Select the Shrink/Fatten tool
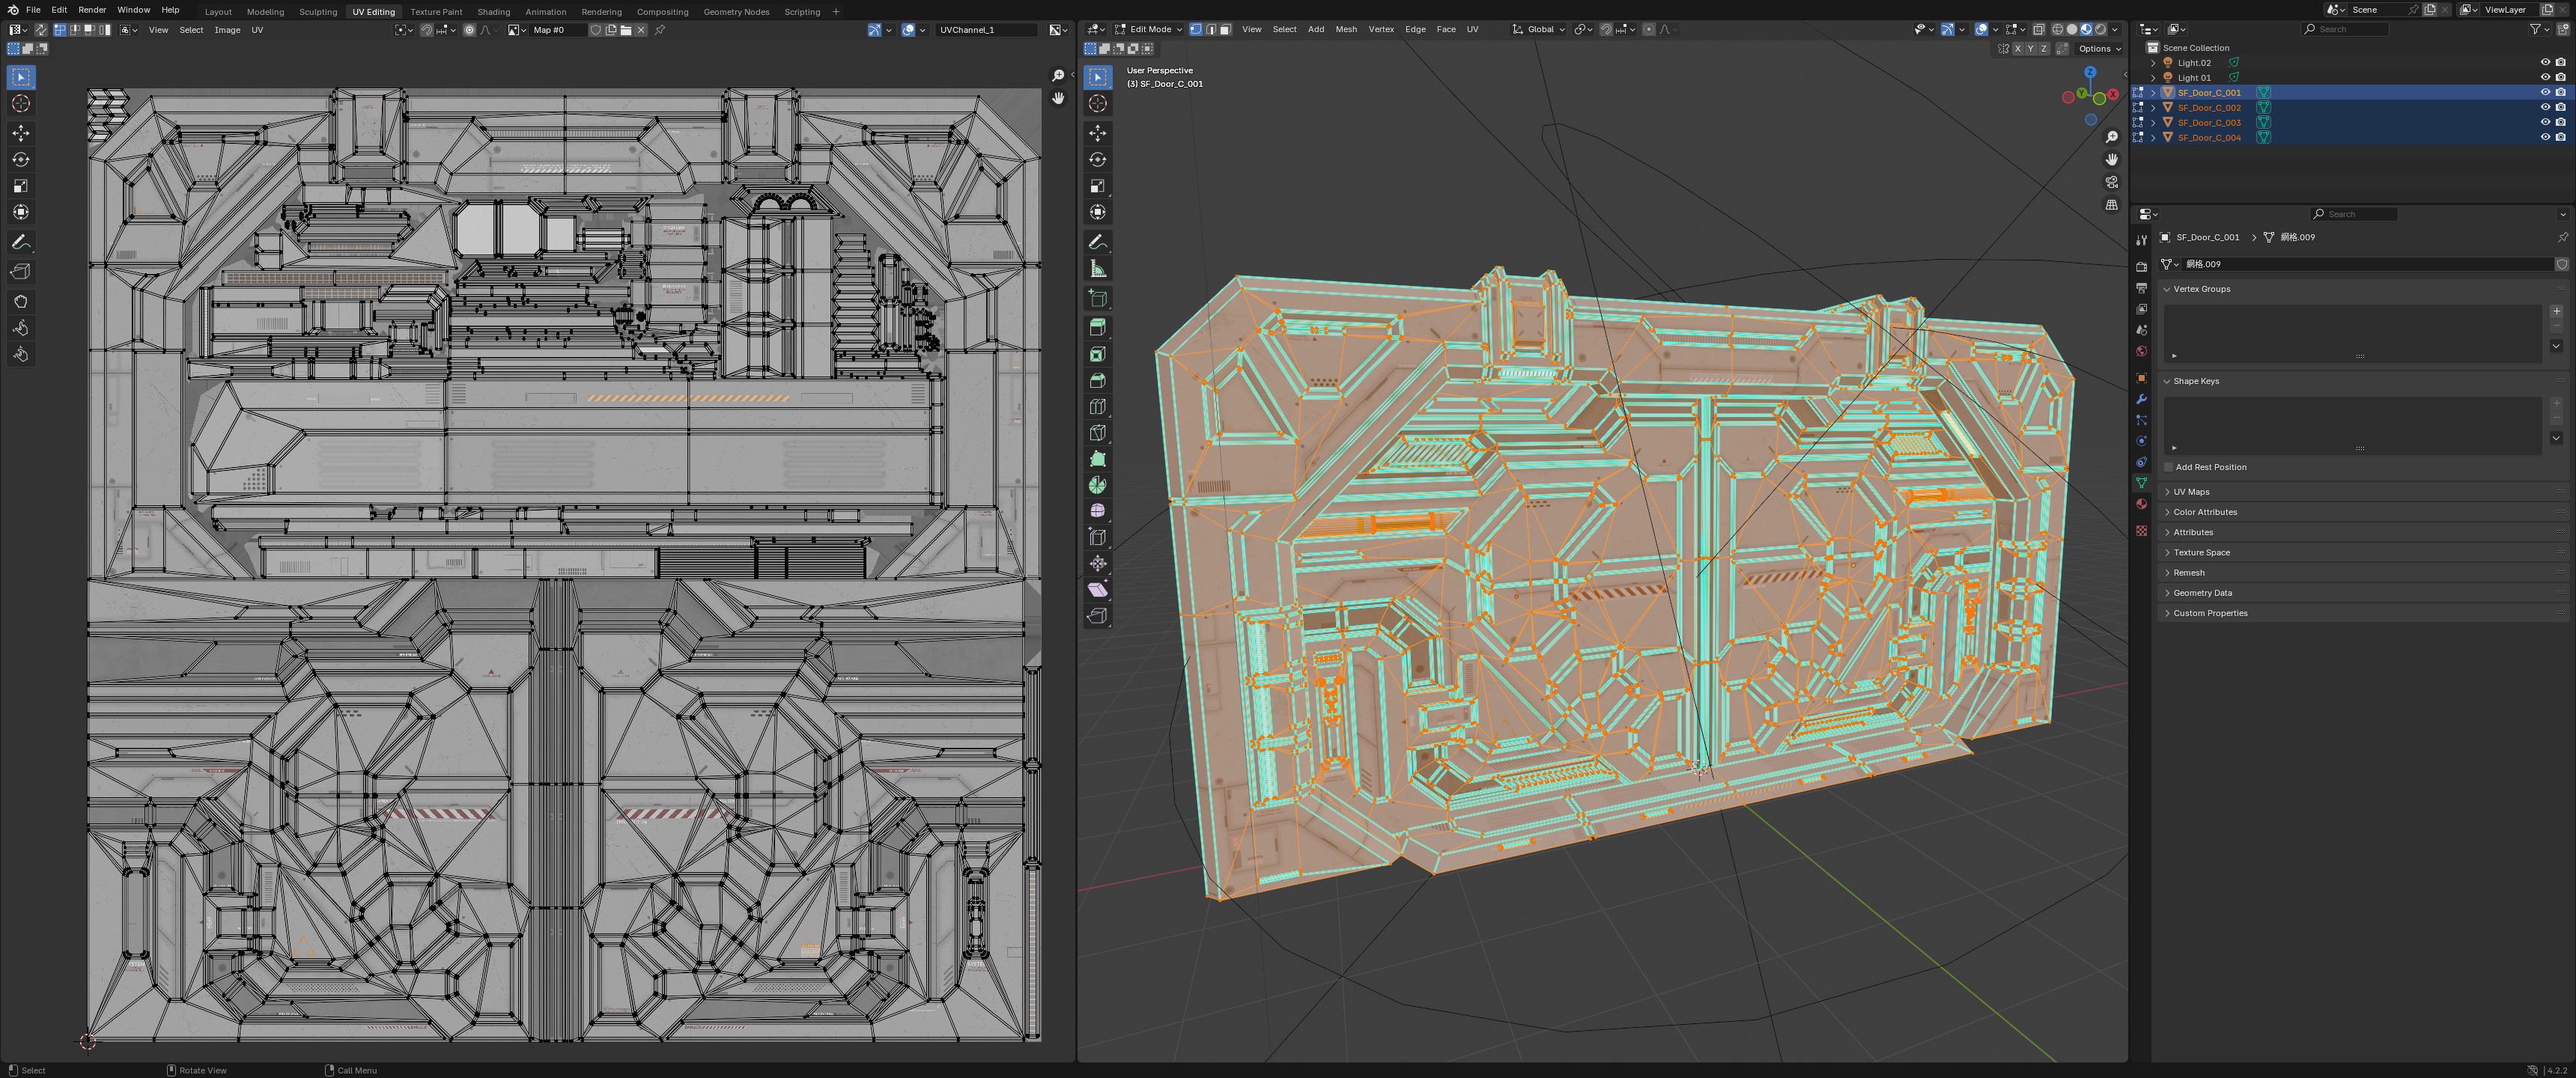The image size is (2576, 1078). (1098, 563)
